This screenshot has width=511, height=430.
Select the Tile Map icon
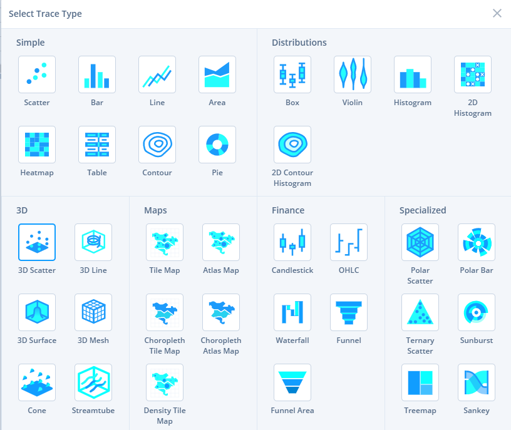165,242
